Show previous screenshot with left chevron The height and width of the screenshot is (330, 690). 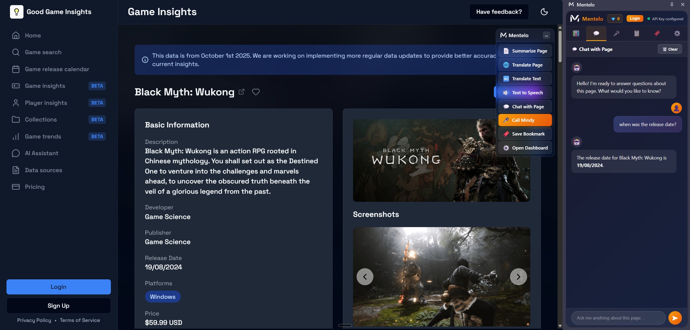365,277
